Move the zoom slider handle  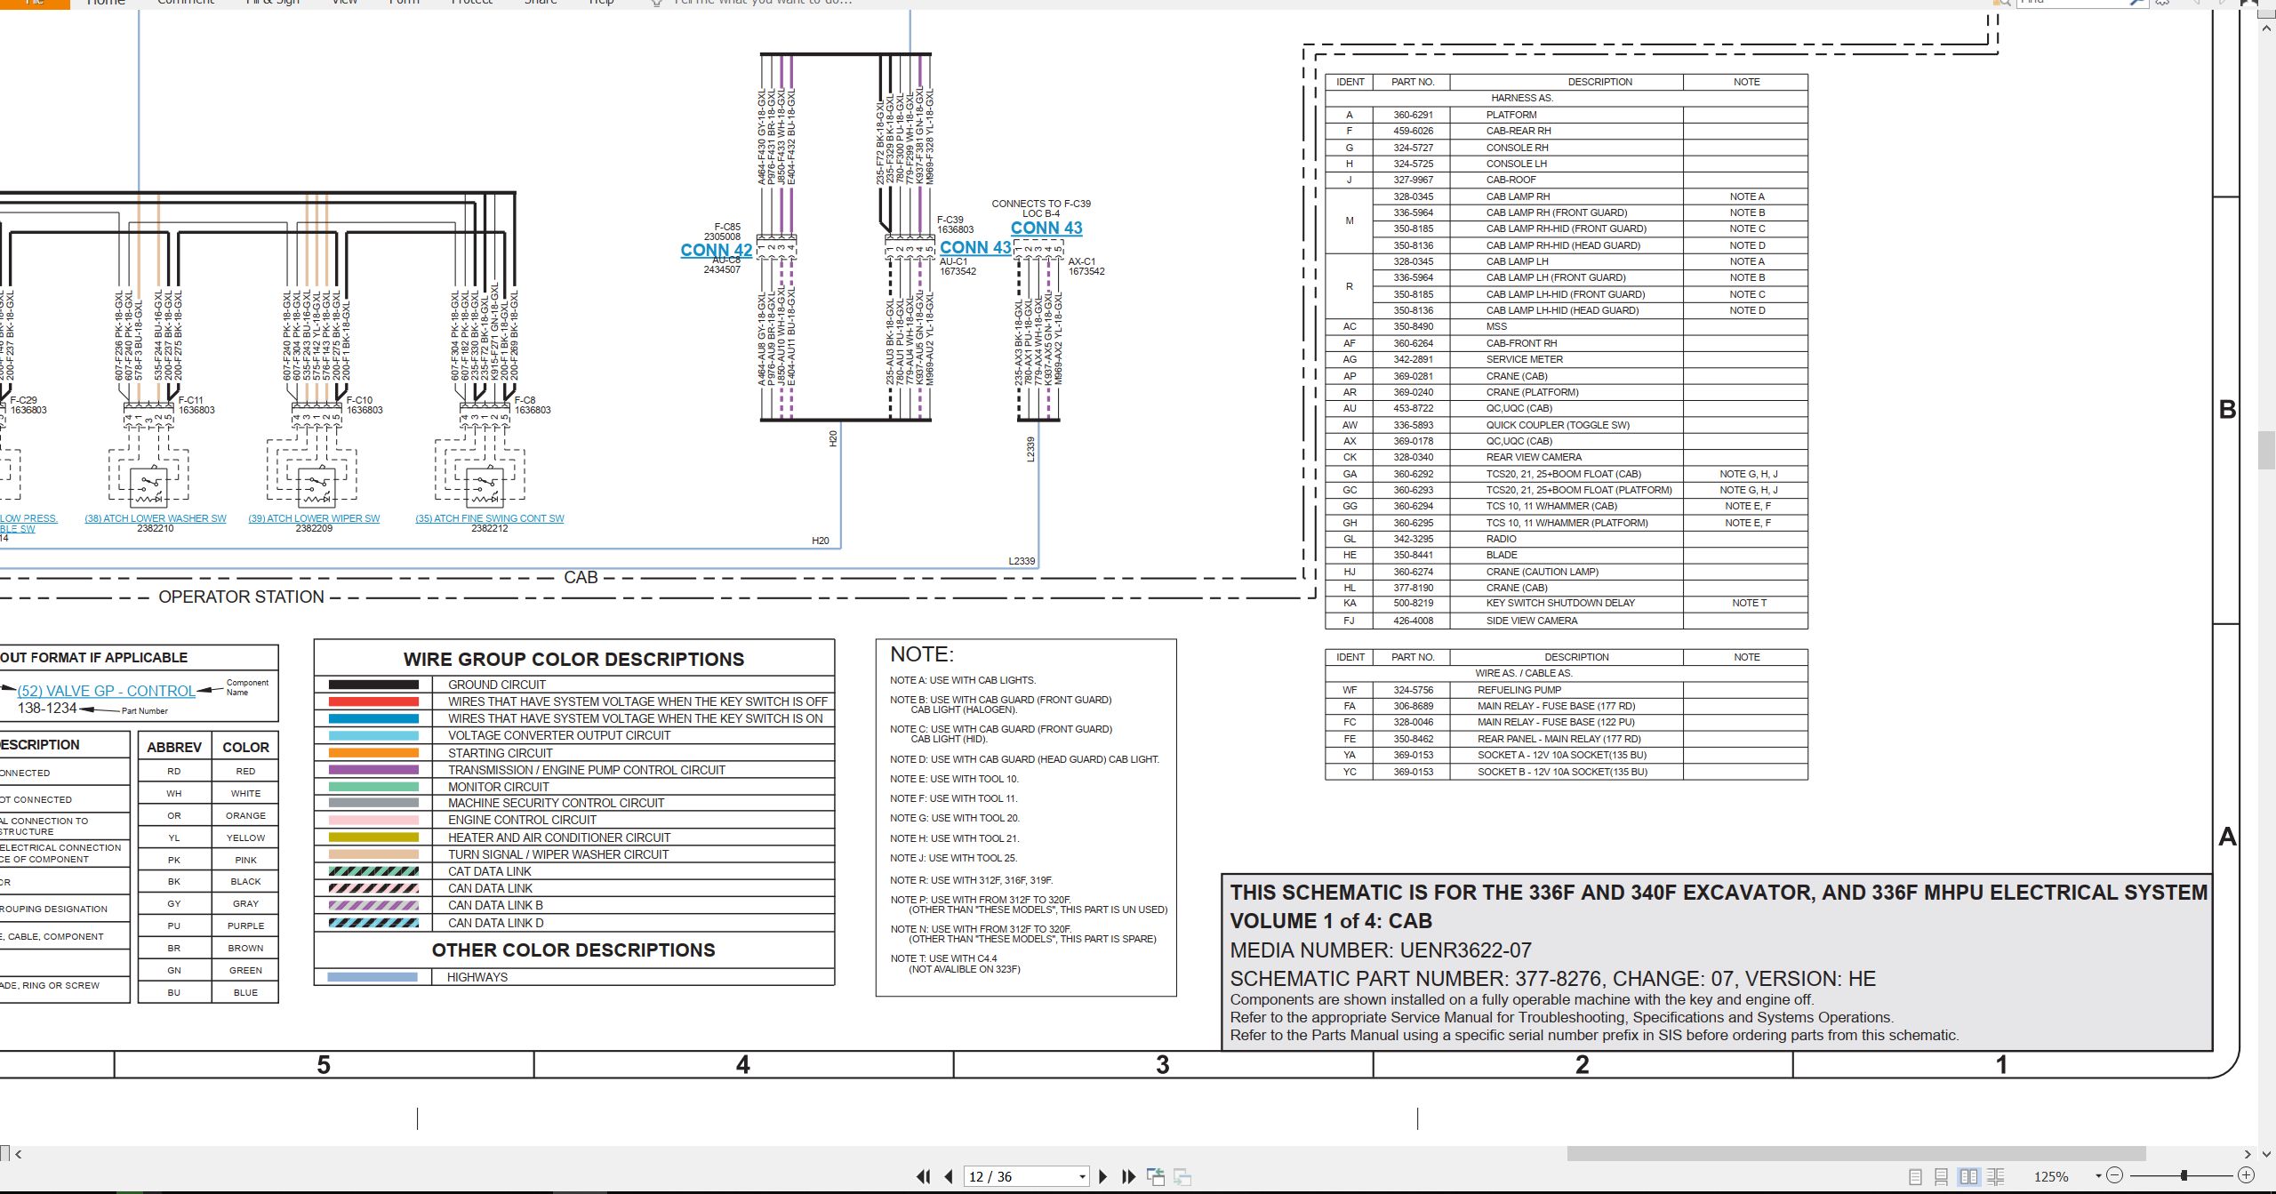tap(2184, 1175)
